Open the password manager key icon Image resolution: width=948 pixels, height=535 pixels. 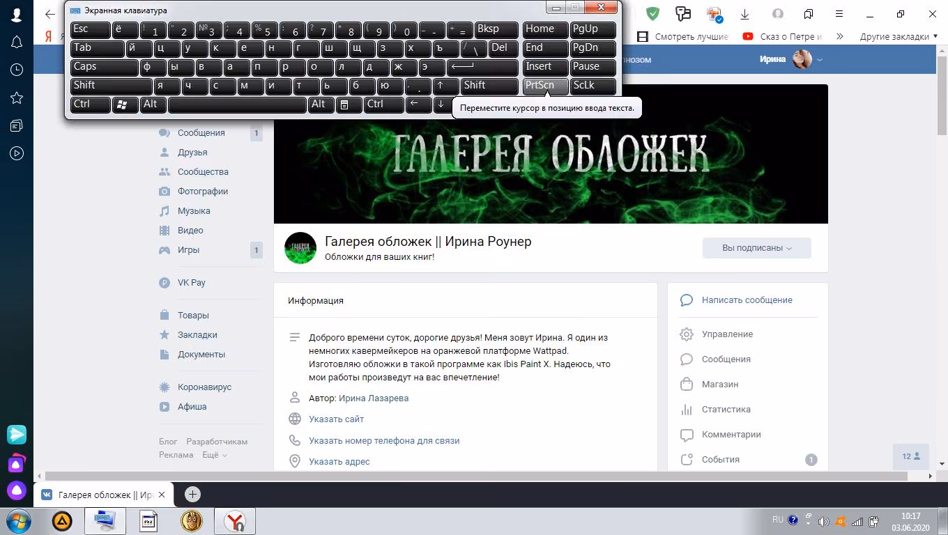pos(683,14)
